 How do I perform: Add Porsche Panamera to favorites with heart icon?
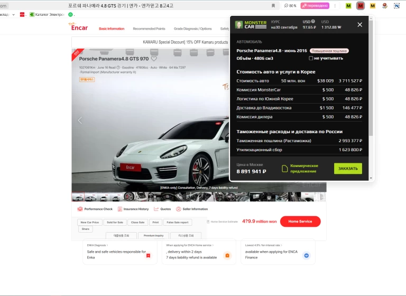pos(154,59)
